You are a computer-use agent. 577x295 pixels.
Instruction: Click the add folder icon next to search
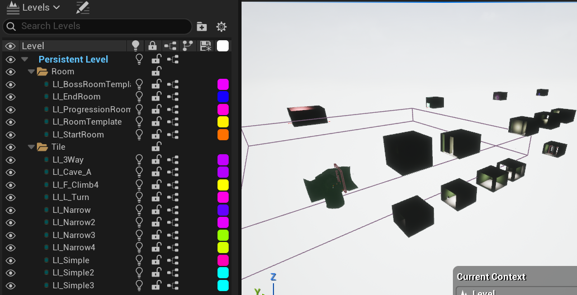(202, 26)
